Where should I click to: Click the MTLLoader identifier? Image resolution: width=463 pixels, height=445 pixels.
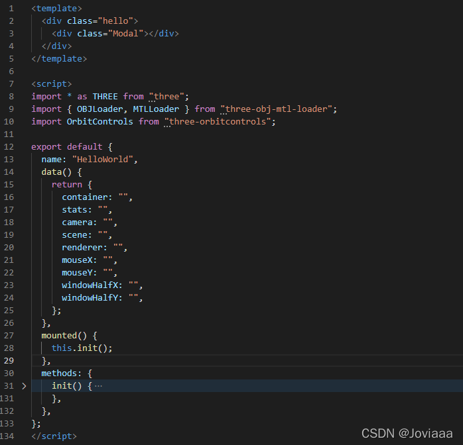[156, 109]
